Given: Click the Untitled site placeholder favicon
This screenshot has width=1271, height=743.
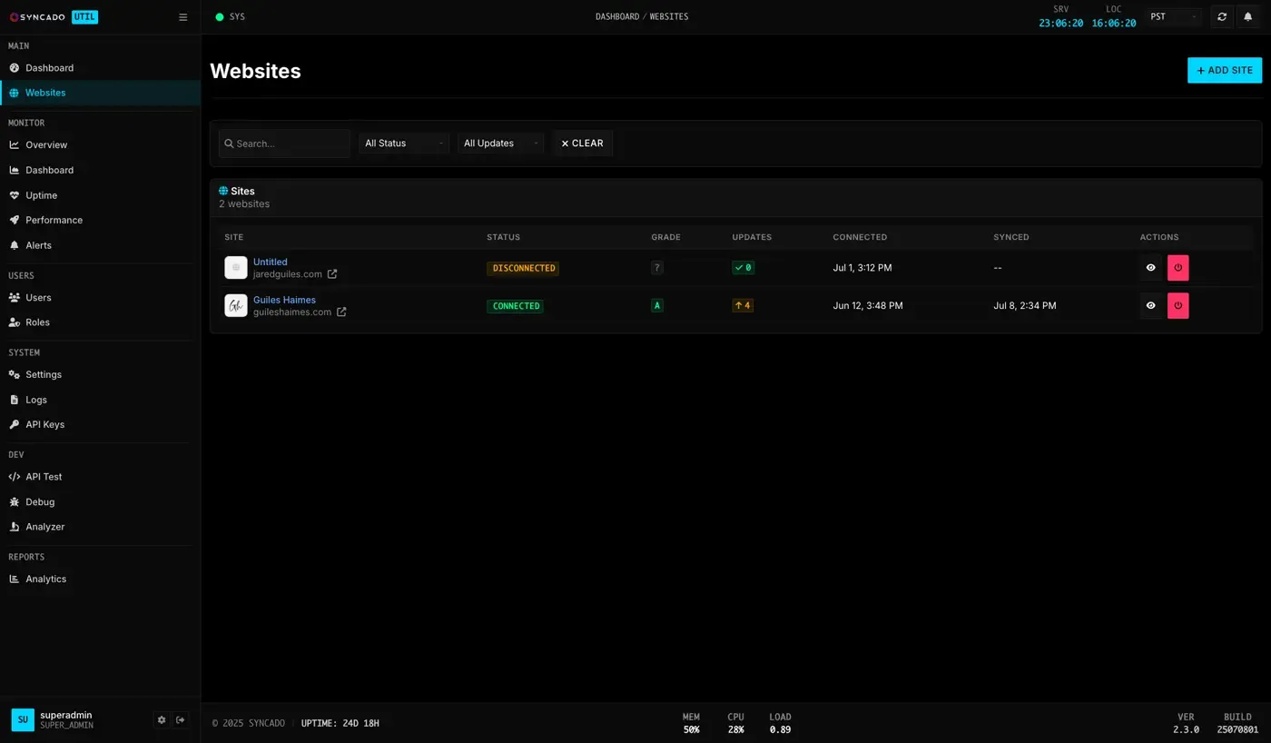Looking at the screenshot, I should tap(236, 268).
